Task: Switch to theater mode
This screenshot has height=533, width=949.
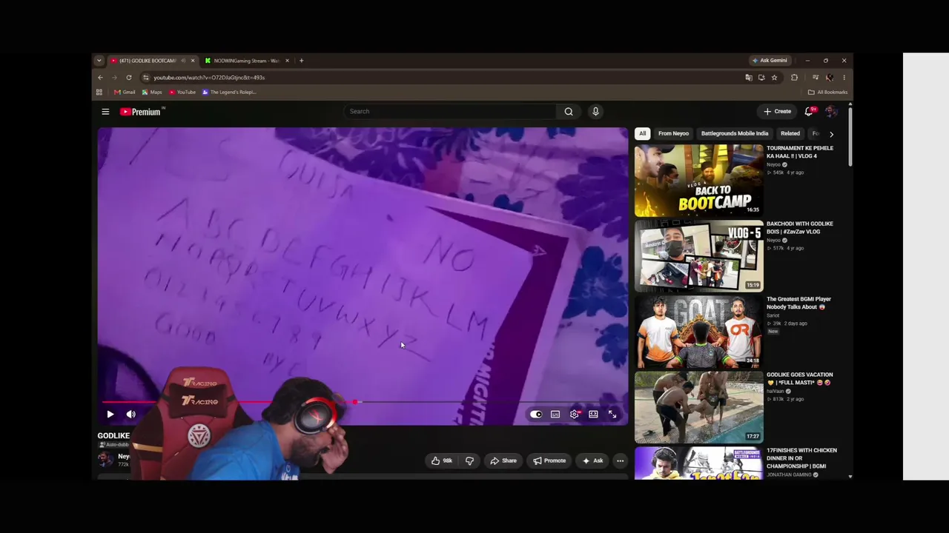Action: (x=593, y=415)
